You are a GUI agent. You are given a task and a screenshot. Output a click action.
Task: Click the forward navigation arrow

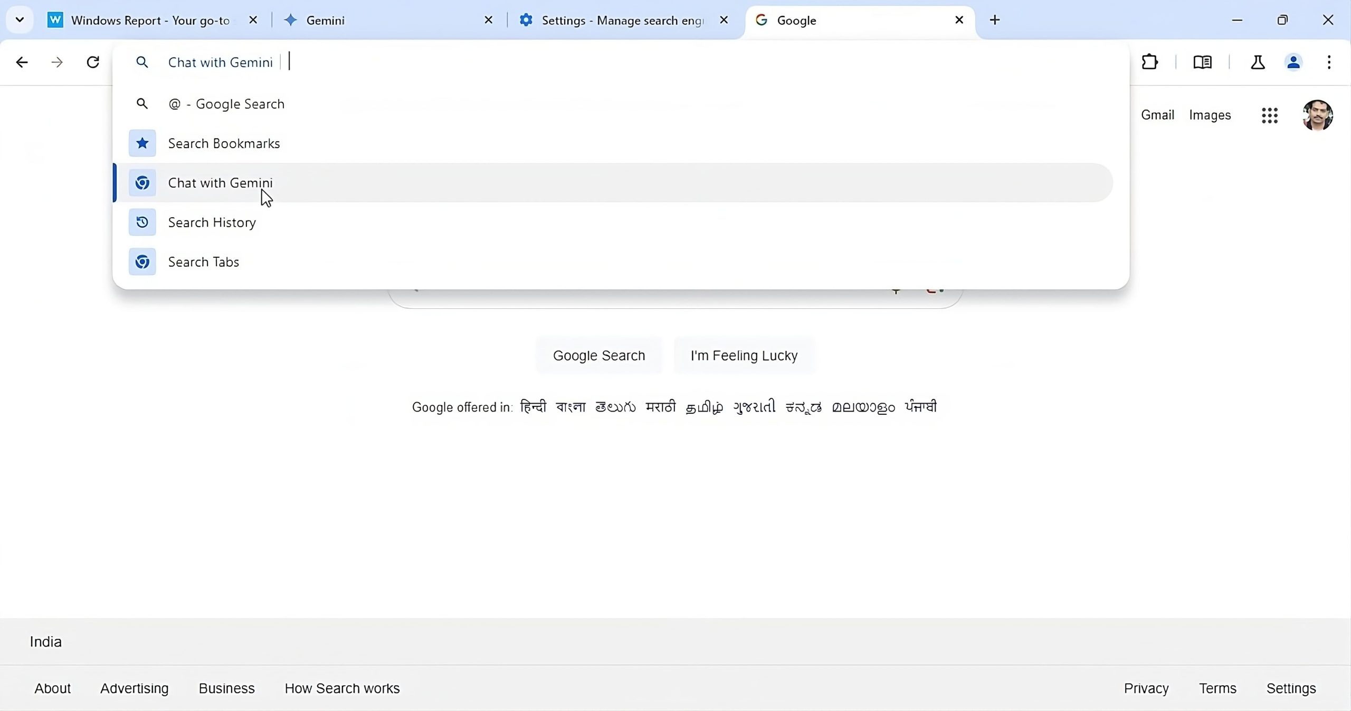click(57, 62)
